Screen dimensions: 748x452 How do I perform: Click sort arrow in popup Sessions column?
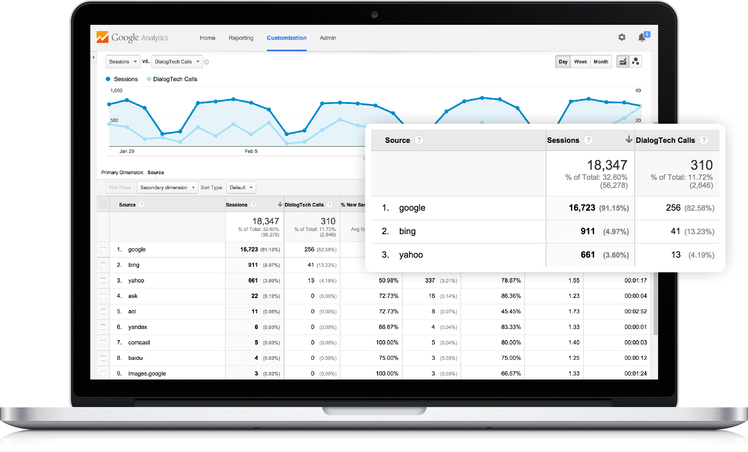629,140
